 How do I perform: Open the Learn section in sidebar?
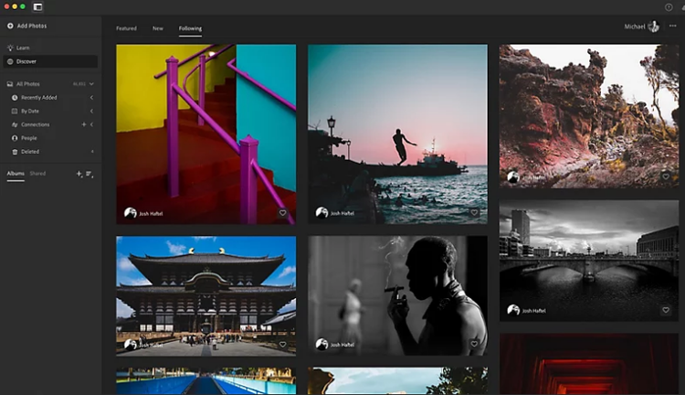23,48
